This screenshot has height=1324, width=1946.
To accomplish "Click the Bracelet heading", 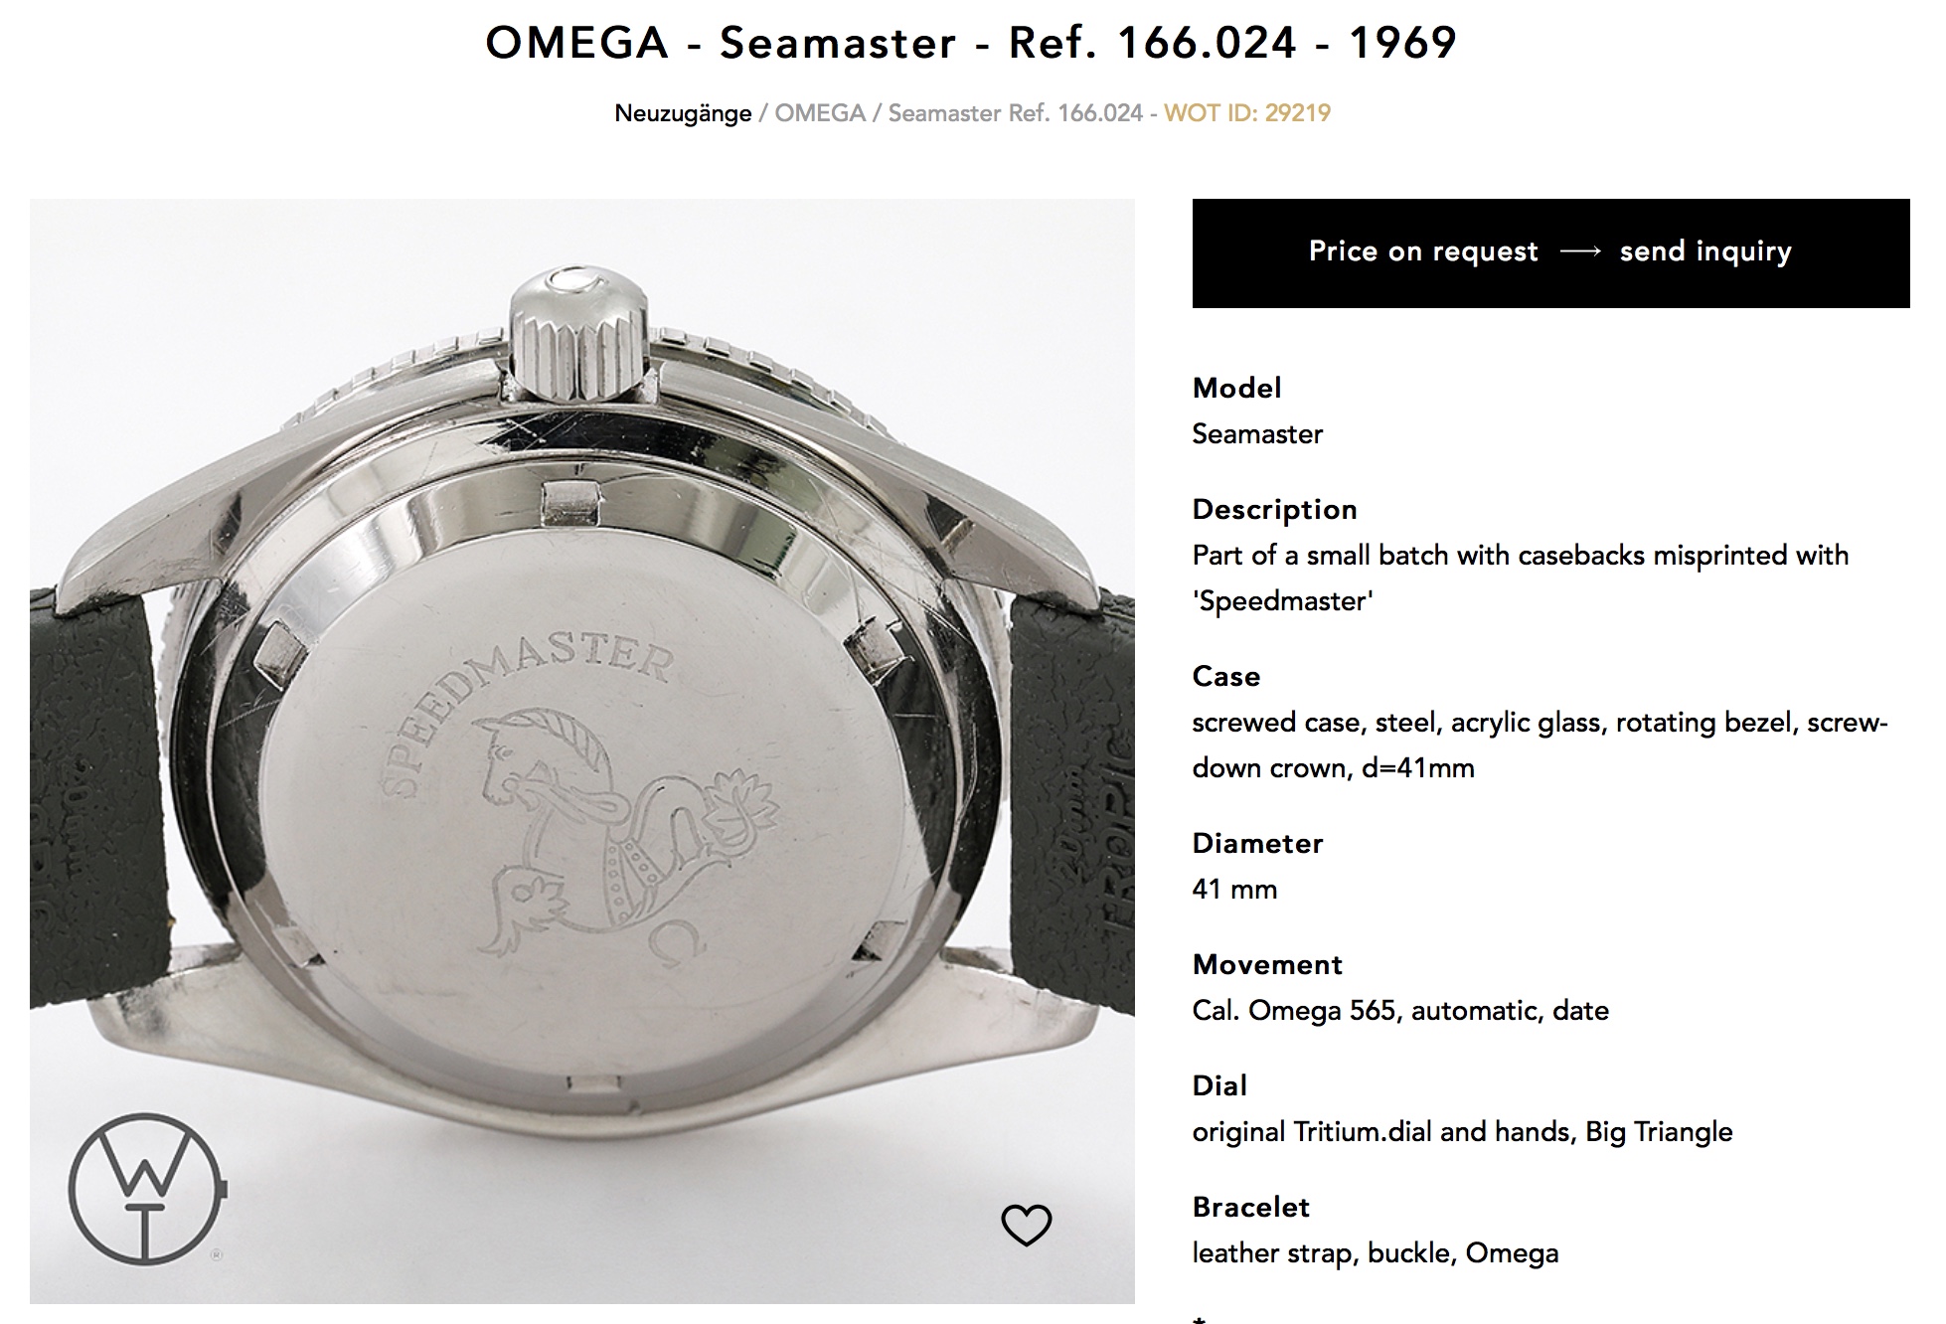I will pyautogui.click(x=1251, y=1207).
